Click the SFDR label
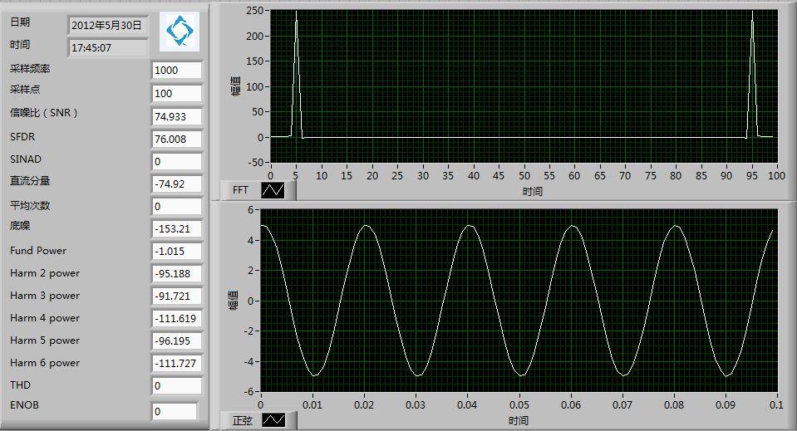The width and height of the screenshot is (797, 431). pos(22,136)
